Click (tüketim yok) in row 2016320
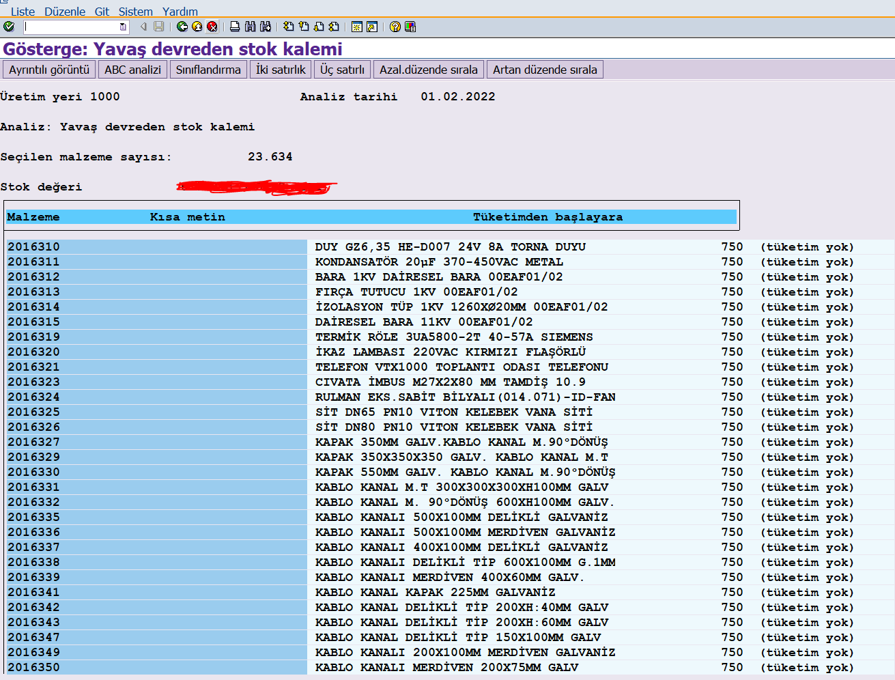The image size is (895, 680). (x=807, y=352)
